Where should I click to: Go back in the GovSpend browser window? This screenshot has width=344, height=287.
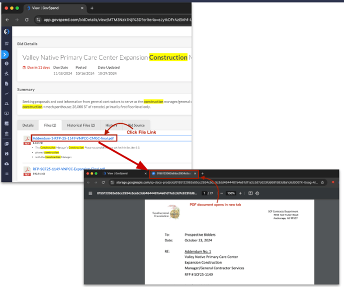coord(7,19)
